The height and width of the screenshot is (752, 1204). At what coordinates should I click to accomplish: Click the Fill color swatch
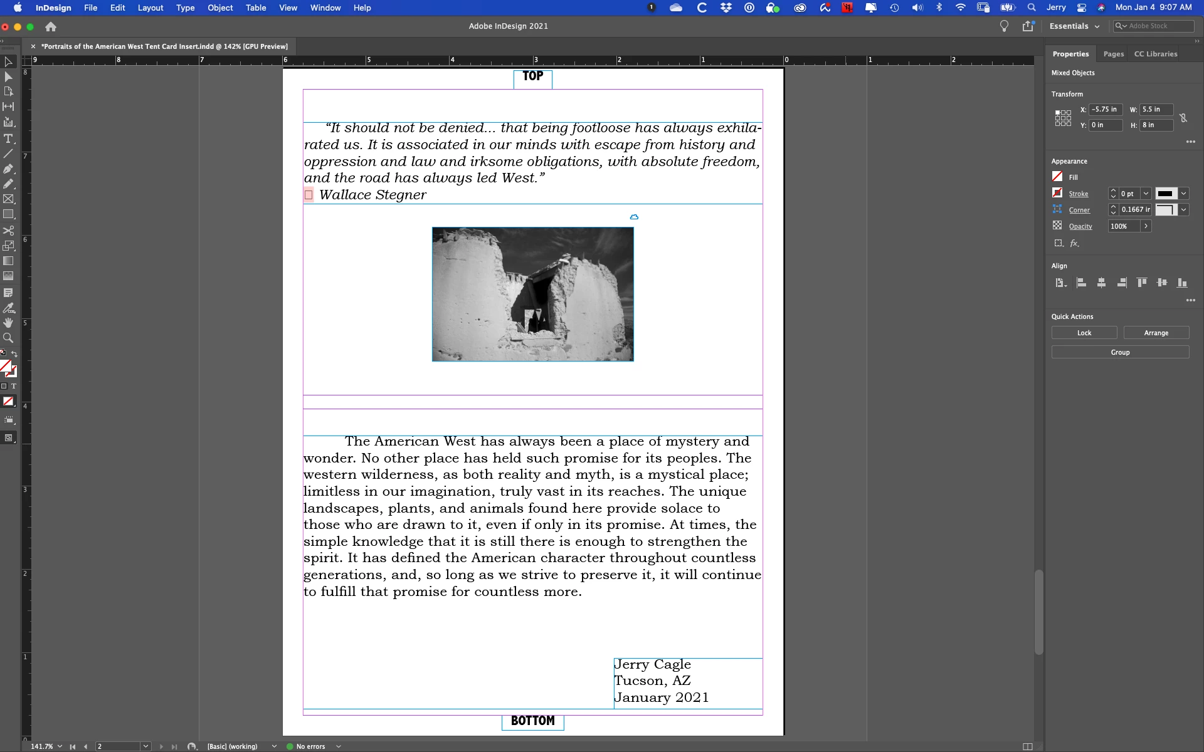pos(1057,177)
